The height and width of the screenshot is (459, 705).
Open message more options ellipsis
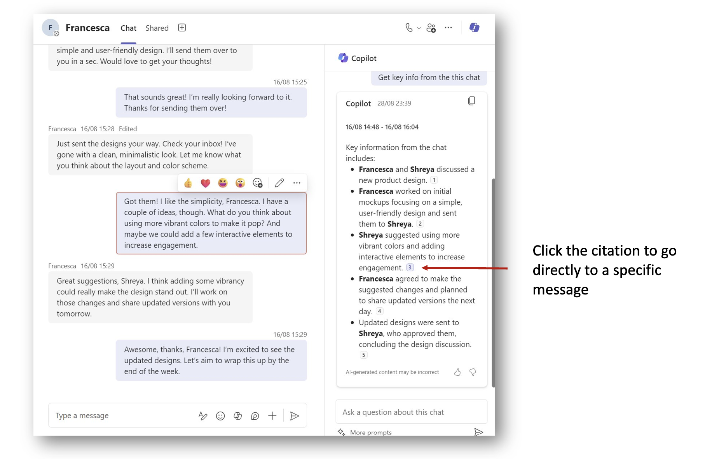(x=297, y=183)
